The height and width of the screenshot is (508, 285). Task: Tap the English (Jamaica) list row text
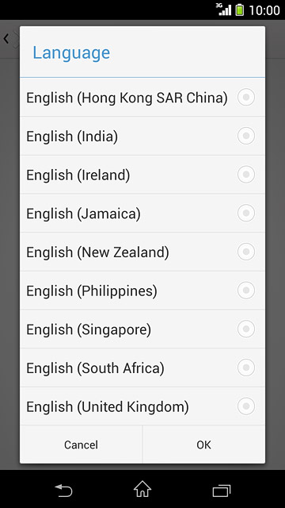pos(83,214)
